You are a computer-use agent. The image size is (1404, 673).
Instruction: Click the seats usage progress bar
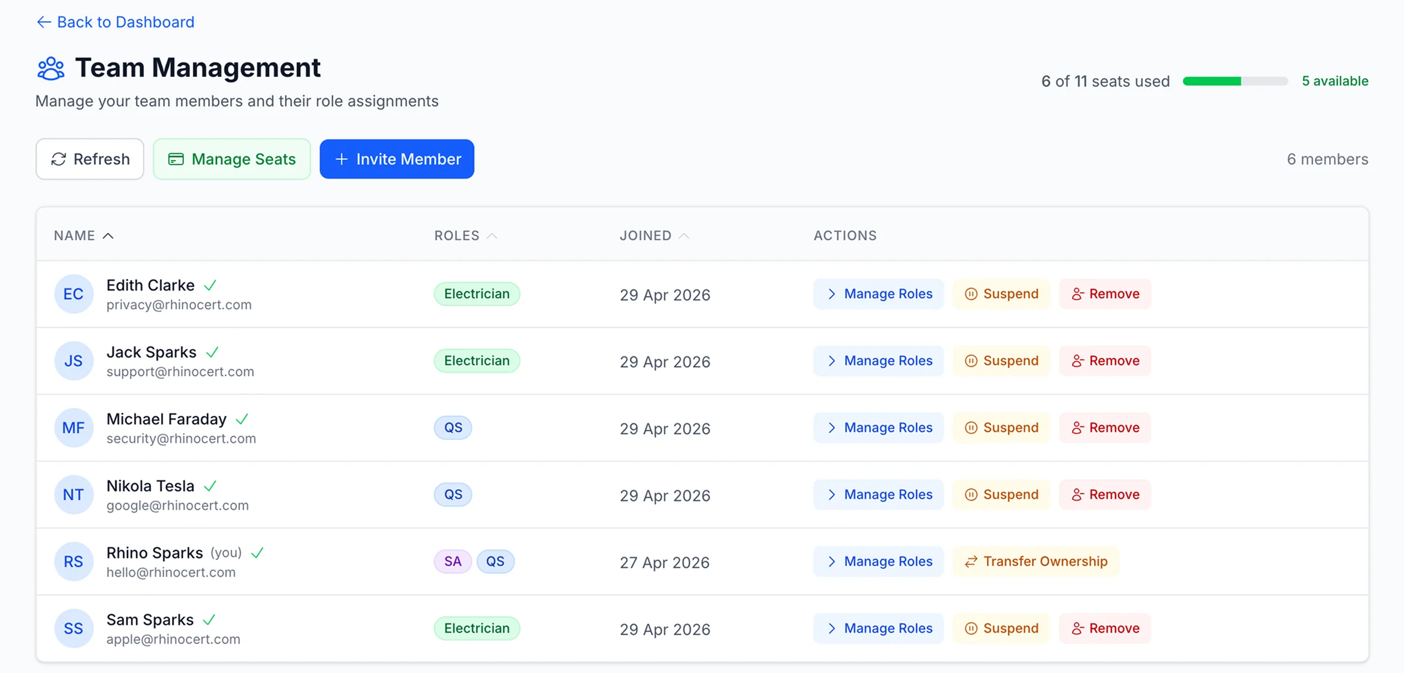(x=1235, y=81)
